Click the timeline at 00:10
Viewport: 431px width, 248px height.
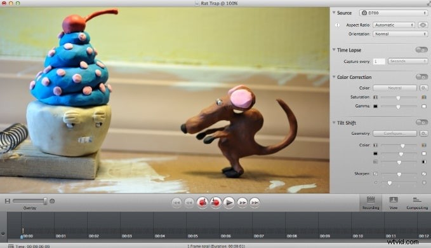pos(358,236)
